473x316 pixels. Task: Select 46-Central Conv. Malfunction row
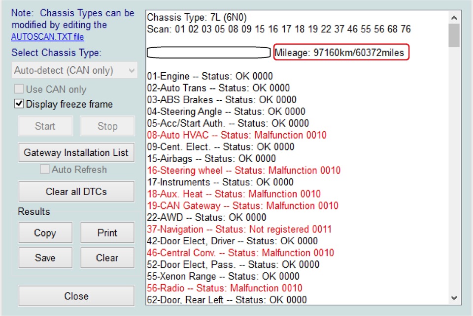240,253
